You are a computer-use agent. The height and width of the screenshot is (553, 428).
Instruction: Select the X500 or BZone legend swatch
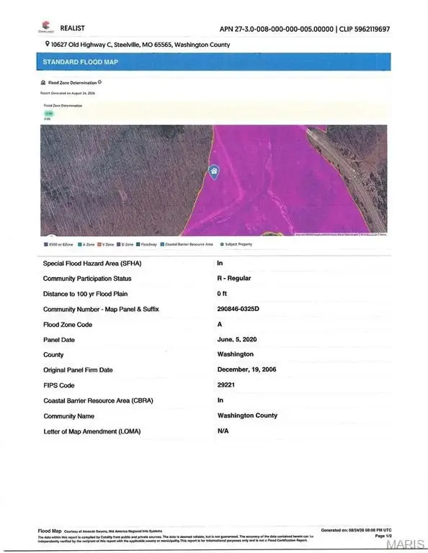coord(46,244)
